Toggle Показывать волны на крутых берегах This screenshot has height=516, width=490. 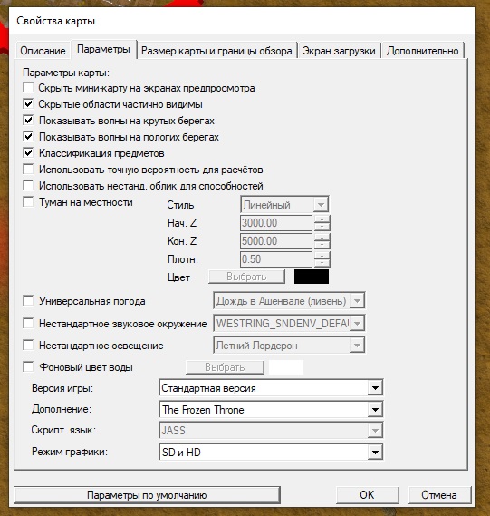[28, 120]
